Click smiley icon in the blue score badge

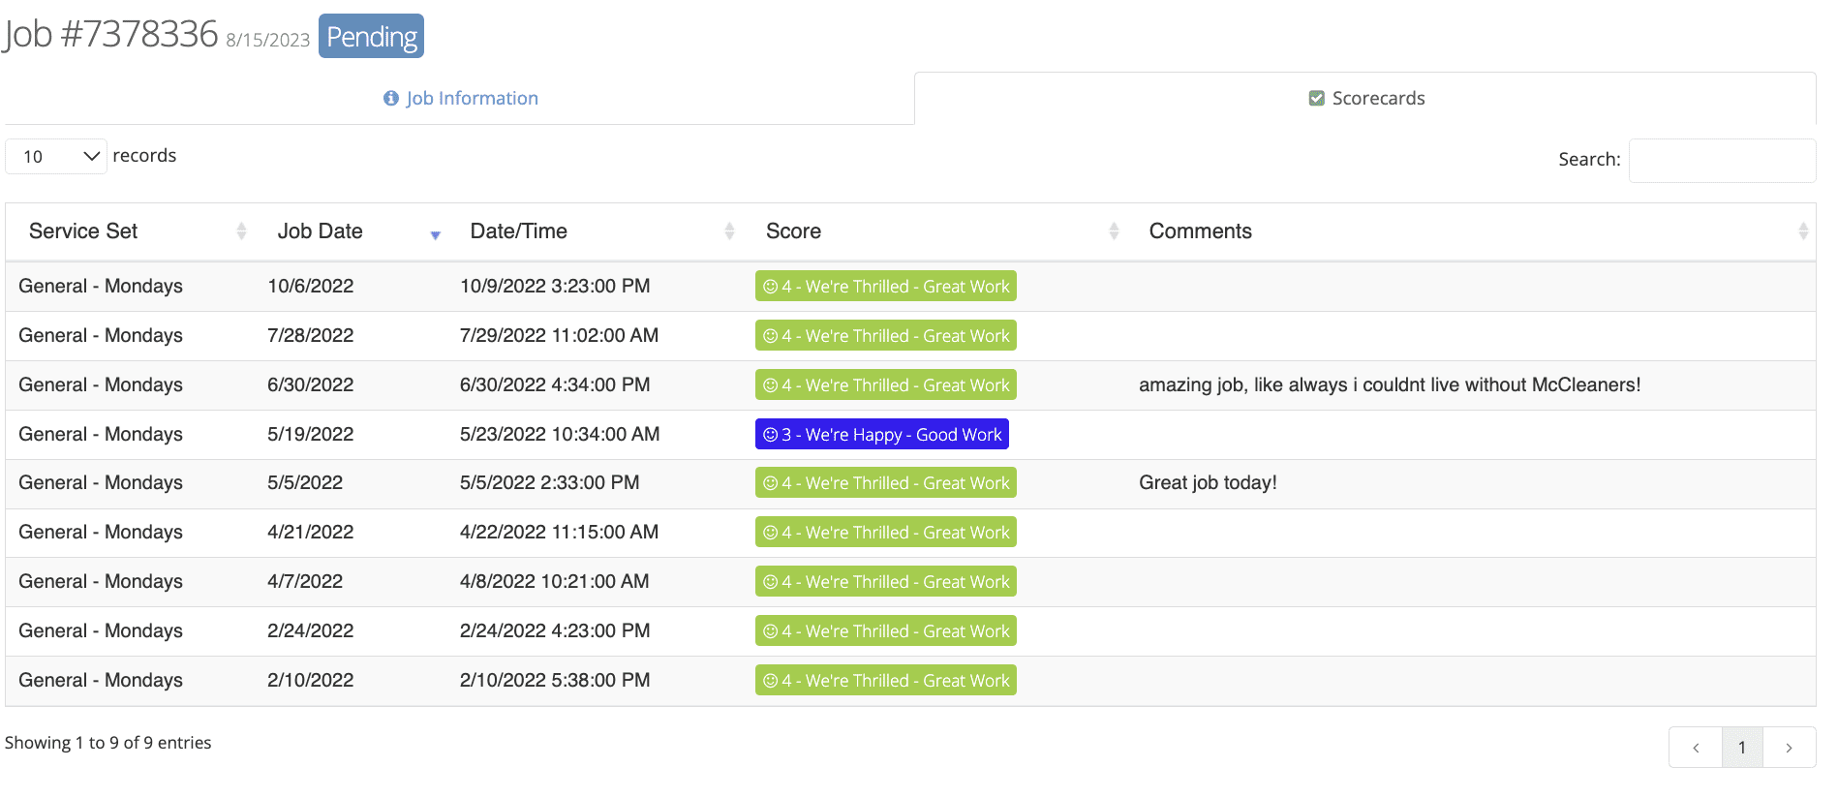771,435
